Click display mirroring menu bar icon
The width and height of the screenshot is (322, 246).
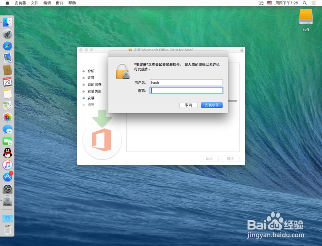261,3
